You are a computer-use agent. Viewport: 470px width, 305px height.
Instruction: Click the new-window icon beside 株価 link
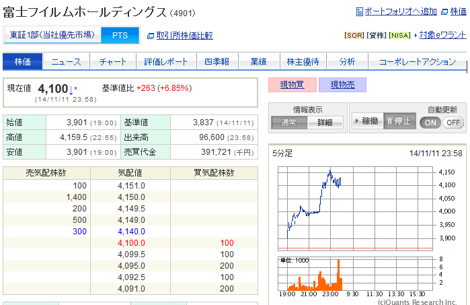click(x=444, y=12)
